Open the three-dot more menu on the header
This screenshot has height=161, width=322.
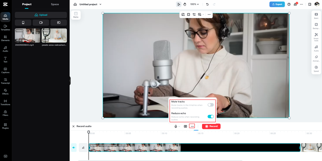pyautogui.click(x=301, y=4)
